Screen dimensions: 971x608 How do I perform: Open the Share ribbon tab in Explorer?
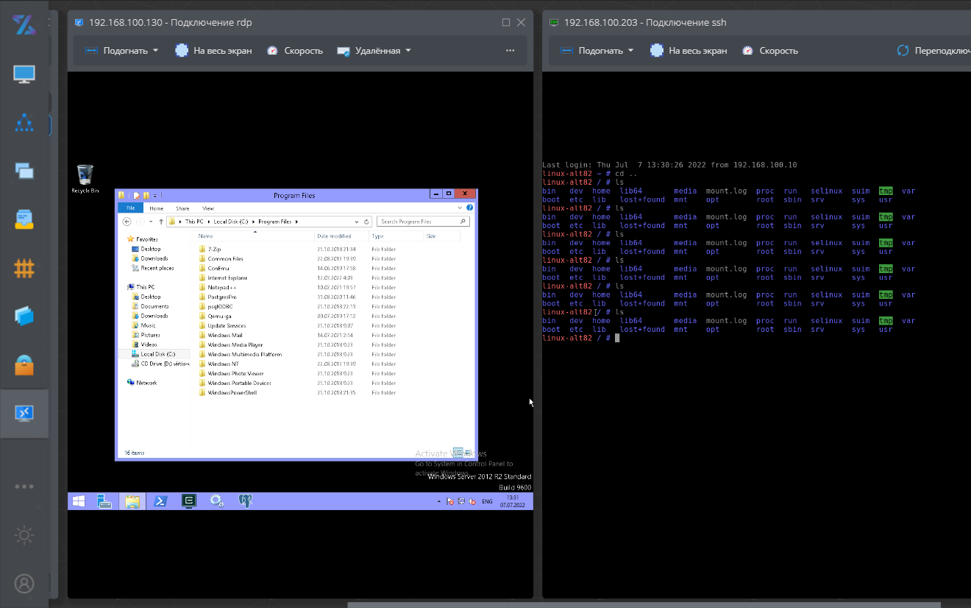[182, 208]
